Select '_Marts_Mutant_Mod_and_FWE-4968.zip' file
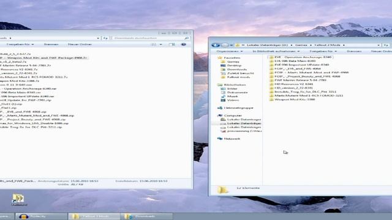392x220 pixels. coord(37,116)
